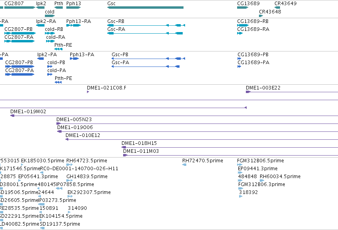
Task: Click the CG13689 gene feature bar
Action: 243,8
